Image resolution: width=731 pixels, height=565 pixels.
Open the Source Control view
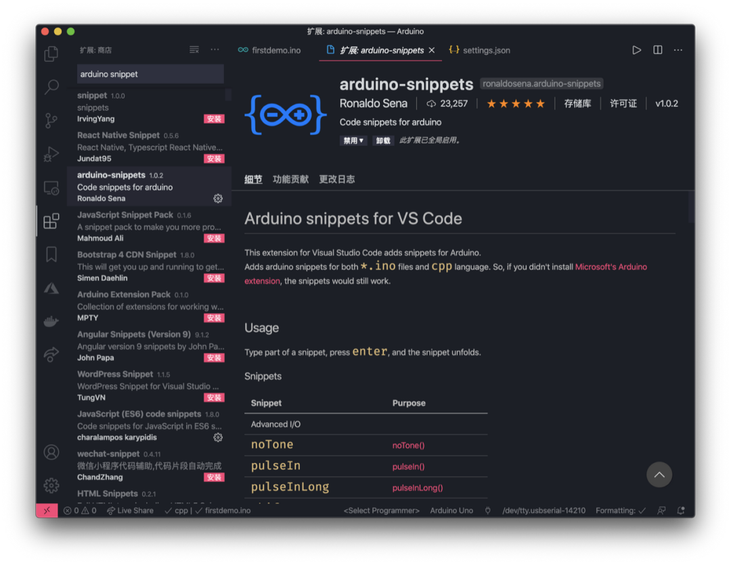[x=51, y=120]
